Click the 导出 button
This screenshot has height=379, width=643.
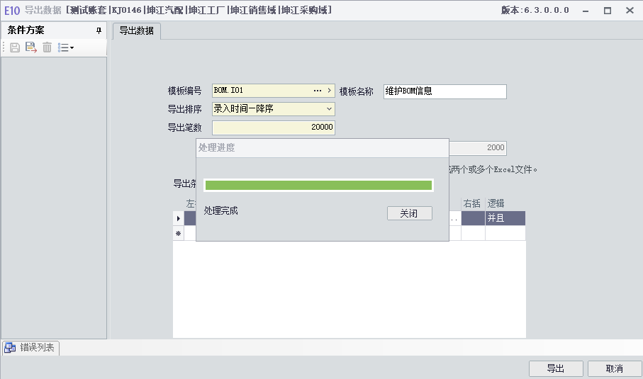(556, 368)
